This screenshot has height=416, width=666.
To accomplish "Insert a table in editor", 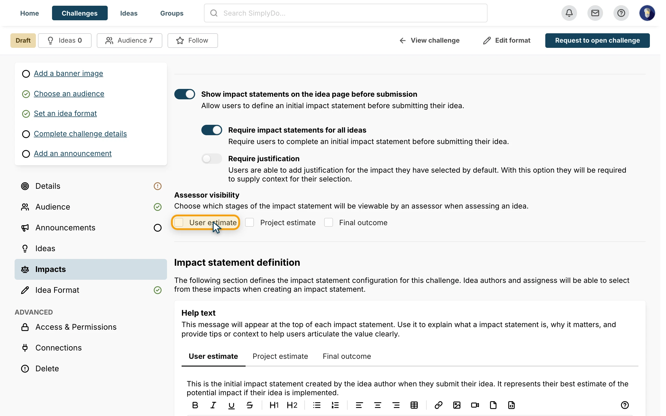I will pos(414,405).
